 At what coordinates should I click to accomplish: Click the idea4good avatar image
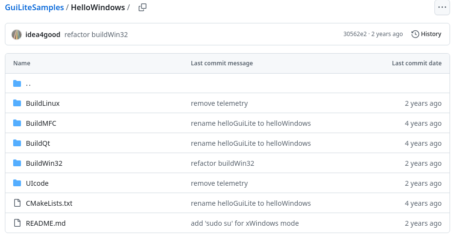17,34
